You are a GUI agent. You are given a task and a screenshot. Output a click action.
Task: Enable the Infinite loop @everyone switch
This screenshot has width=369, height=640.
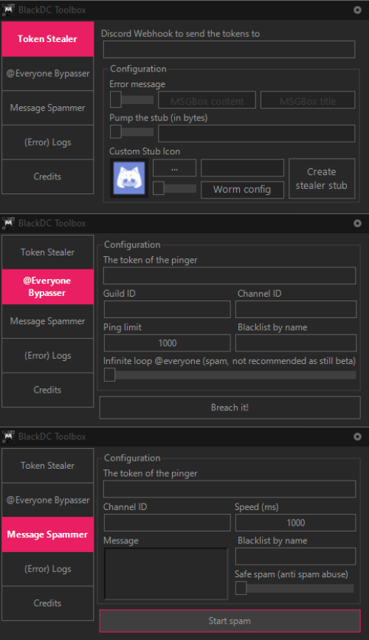230,375
